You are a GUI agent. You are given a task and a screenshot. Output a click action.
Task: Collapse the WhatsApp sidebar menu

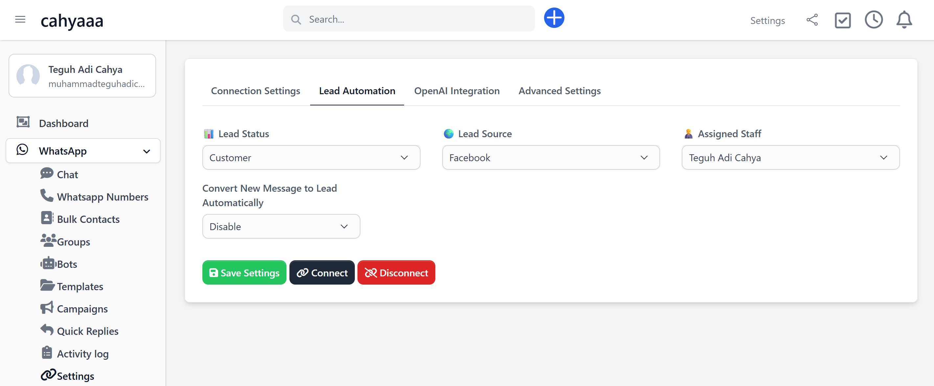click(83, 151)
